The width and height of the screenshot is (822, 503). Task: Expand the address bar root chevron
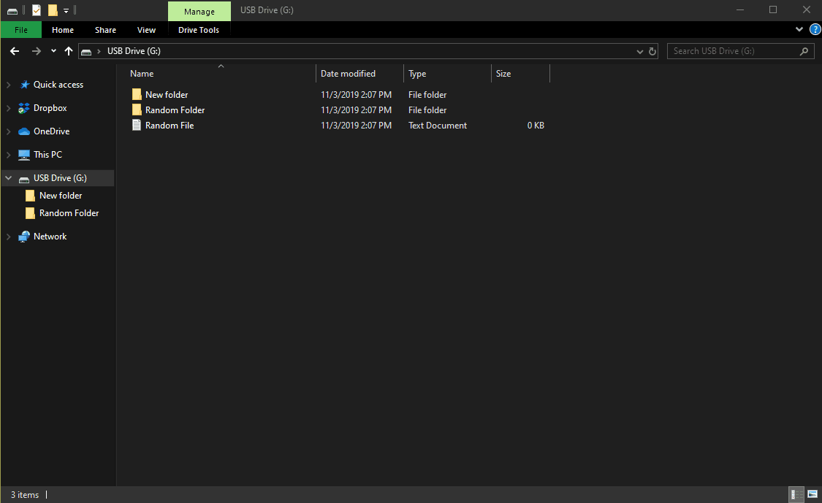pyautogui.click(x=99, y=51)
